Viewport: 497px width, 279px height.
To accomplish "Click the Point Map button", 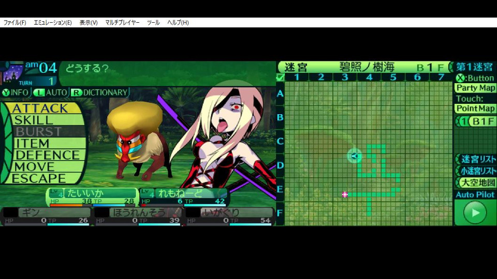I will [x=475, y=109].
